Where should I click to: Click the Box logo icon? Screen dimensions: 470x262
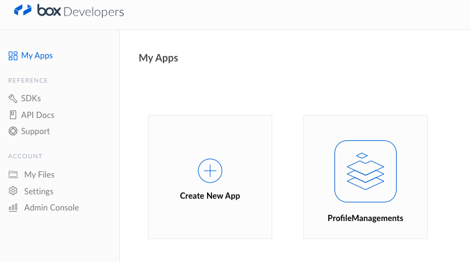tap(22, 11)
